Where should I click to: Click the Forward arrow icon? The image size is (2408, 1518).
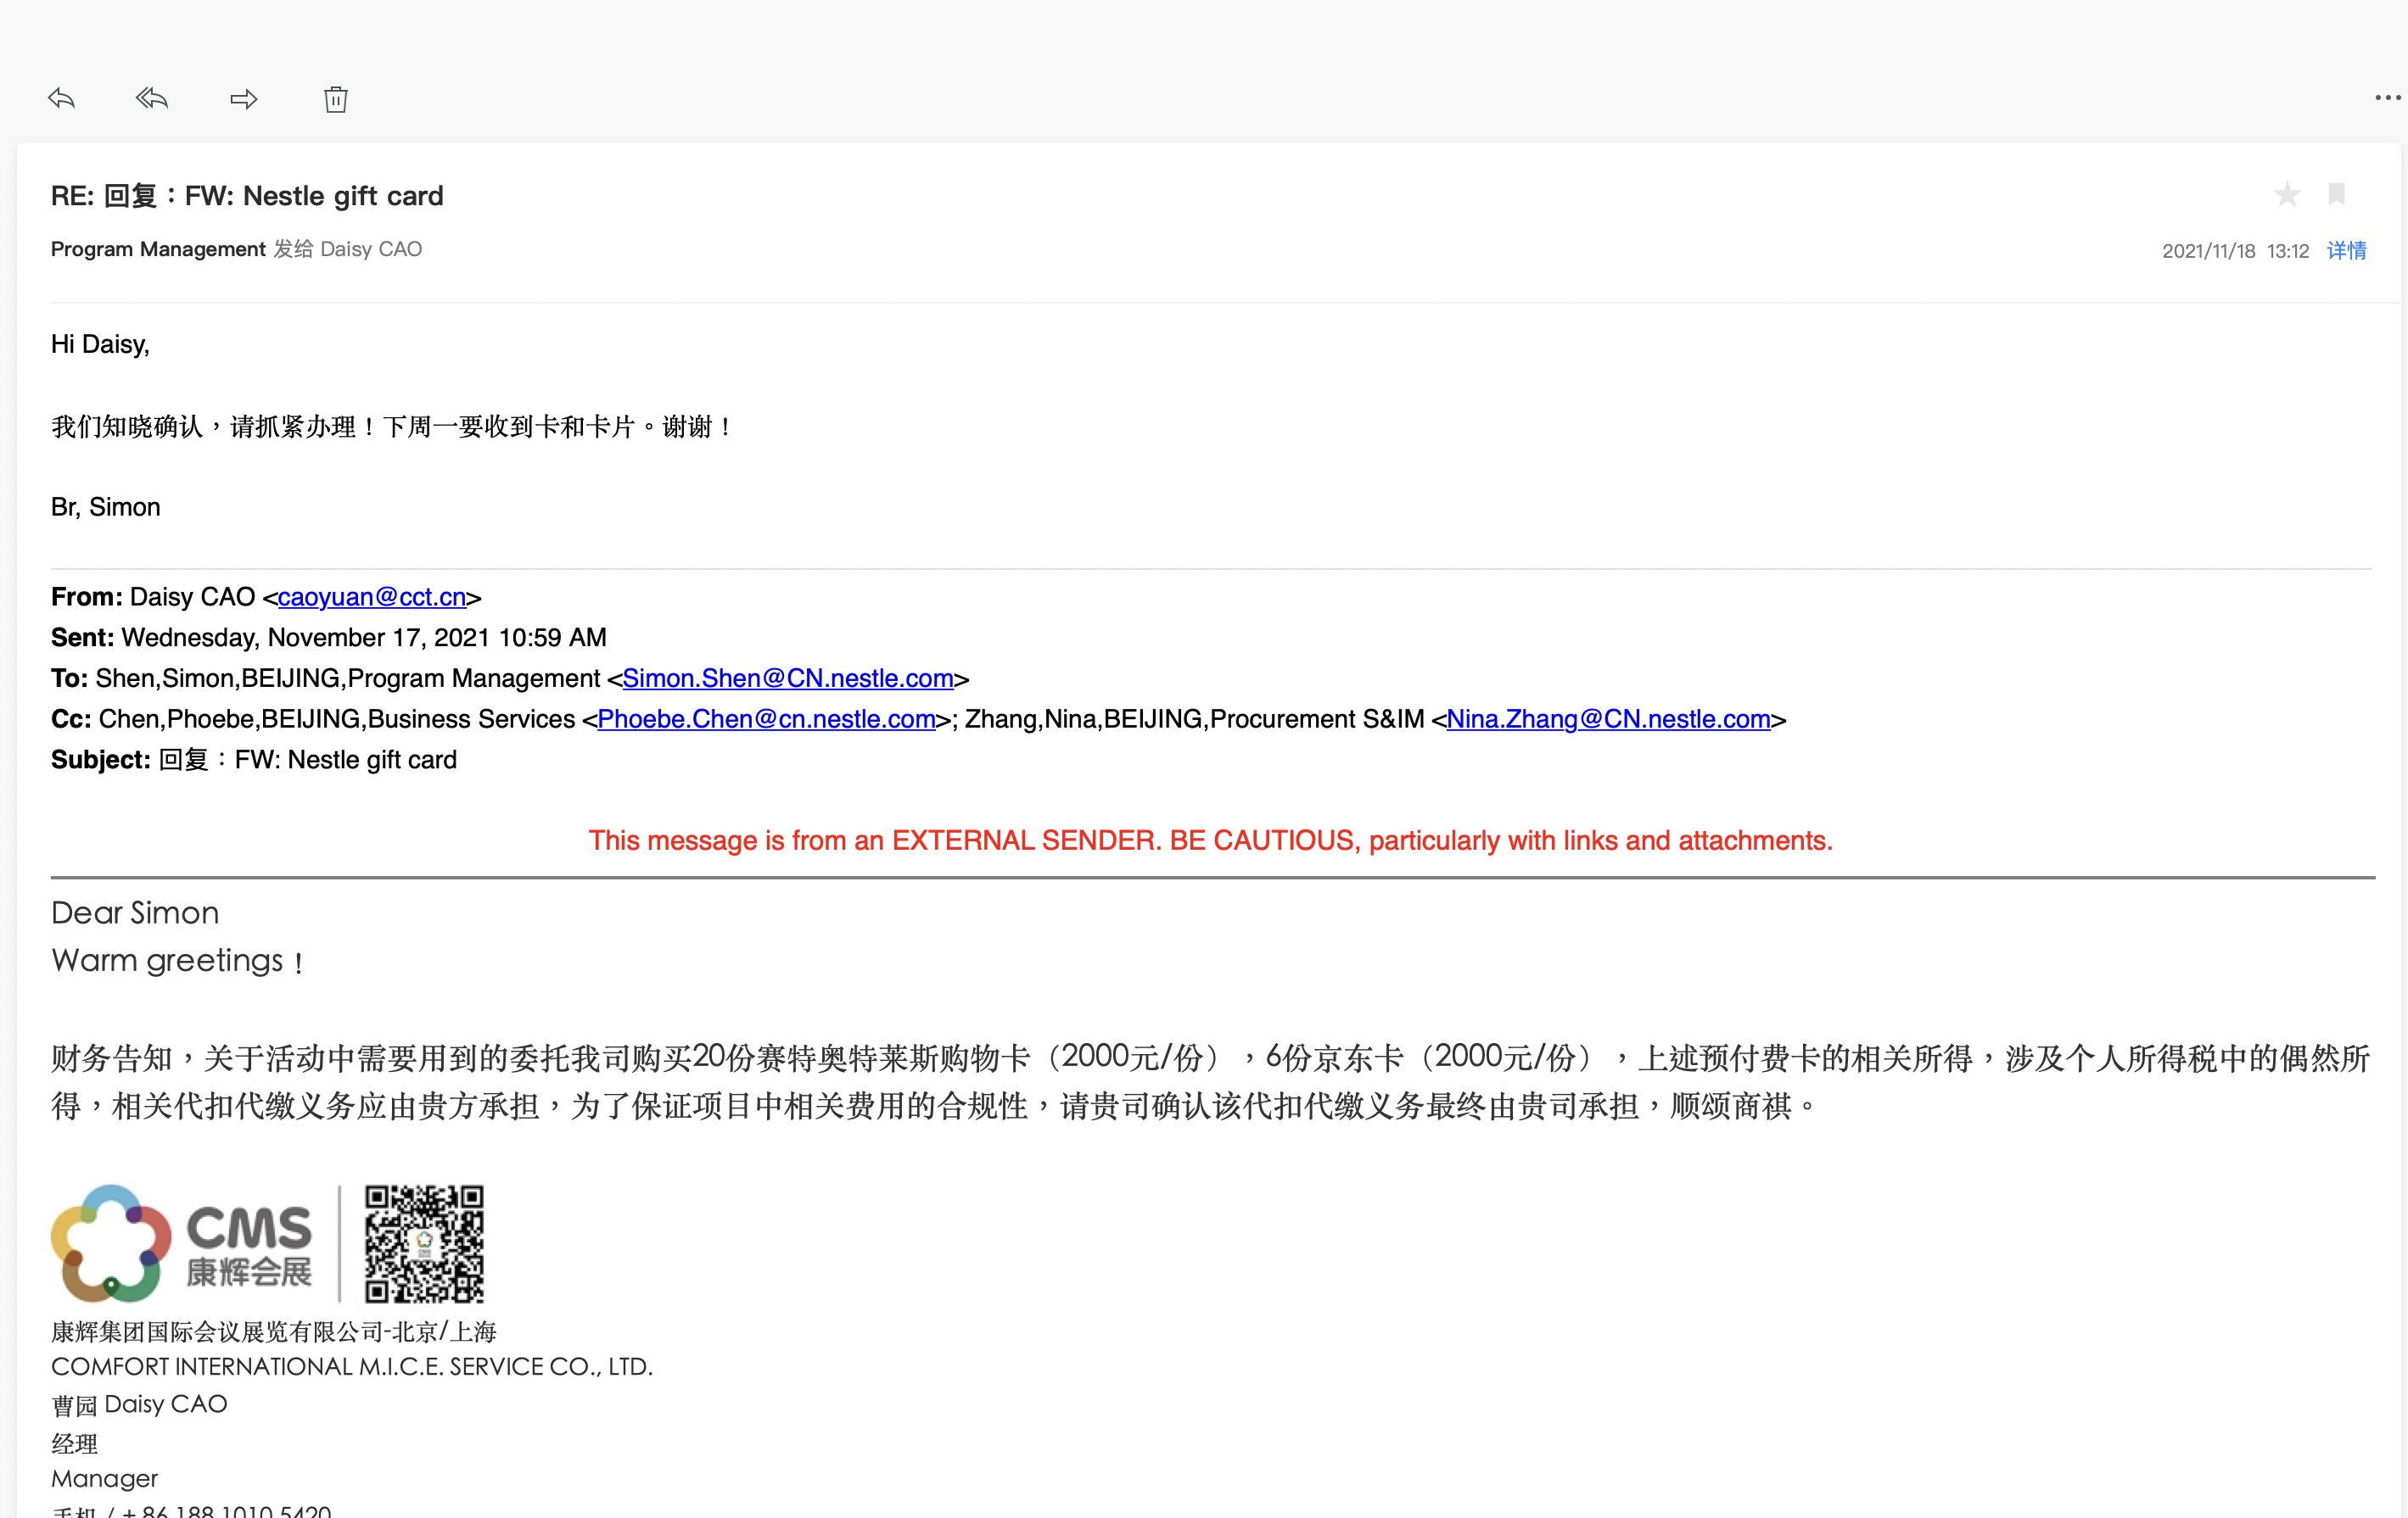coord(243,99)
